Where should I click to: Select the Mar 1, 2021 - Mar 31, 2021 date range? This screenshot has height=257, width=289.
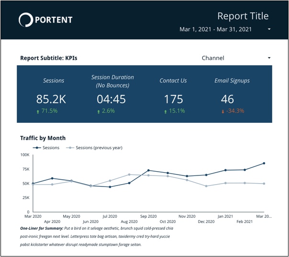(x=215, y=29)
